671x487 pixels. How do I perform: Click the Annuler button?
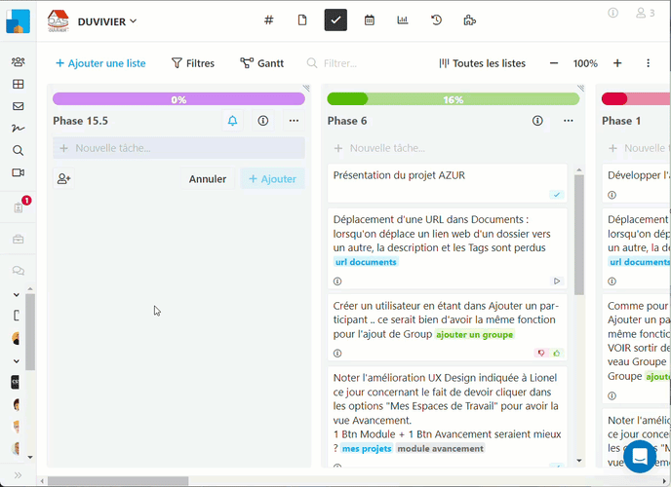208,179
